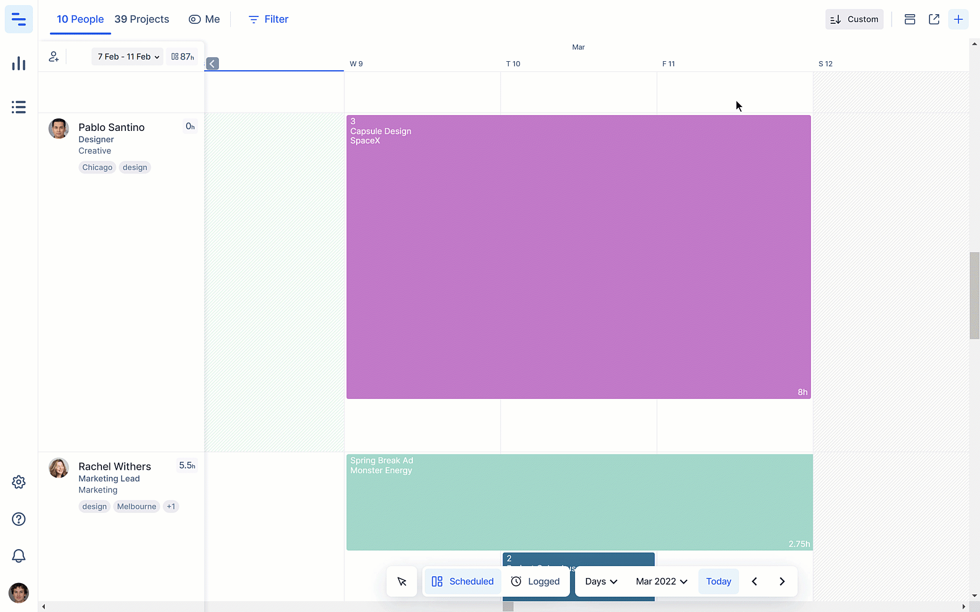Click the row density view icon
Screen dimensions: 980x612
tap(910, 19)
